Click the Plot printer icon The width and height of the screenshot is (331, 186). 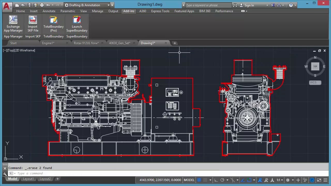tap(42, 5)
